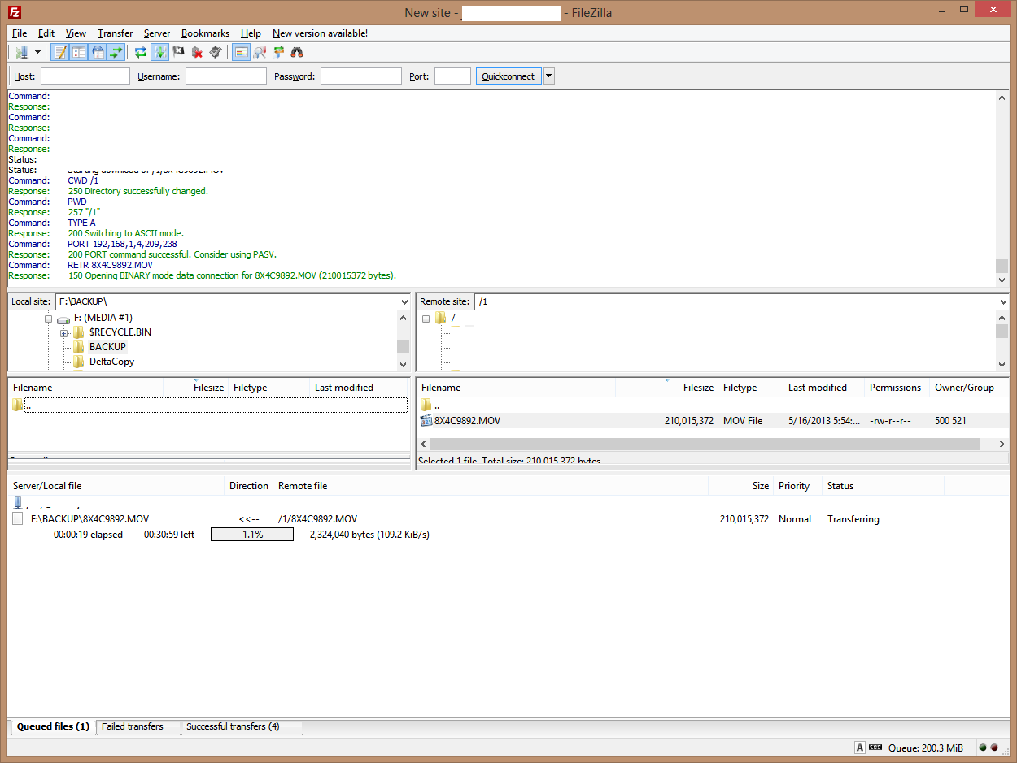This screenshot has width=1017, height=763.
Task: Focus the Username input field
Action: [226, 76]
